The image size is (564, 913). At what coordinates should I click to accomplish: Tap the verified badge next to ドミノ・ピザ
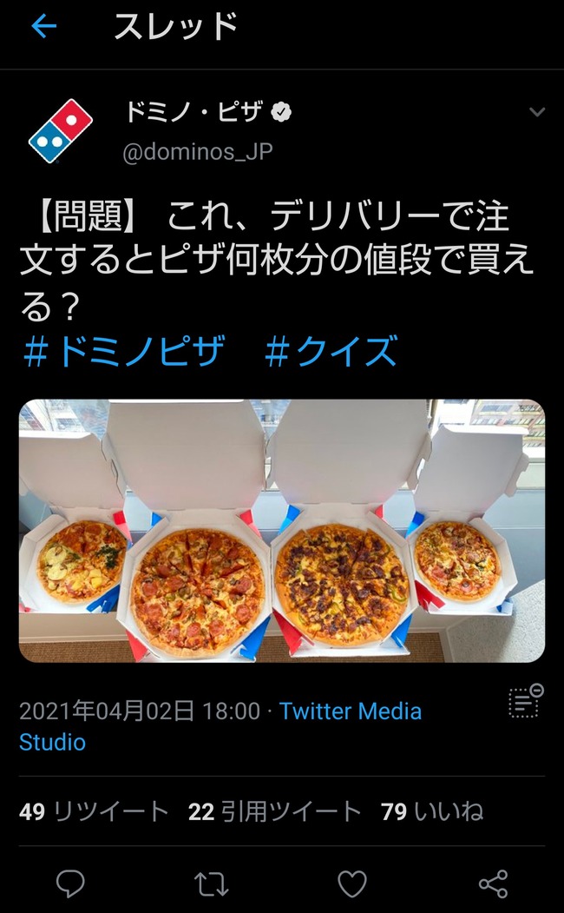(x=282, y=111)
